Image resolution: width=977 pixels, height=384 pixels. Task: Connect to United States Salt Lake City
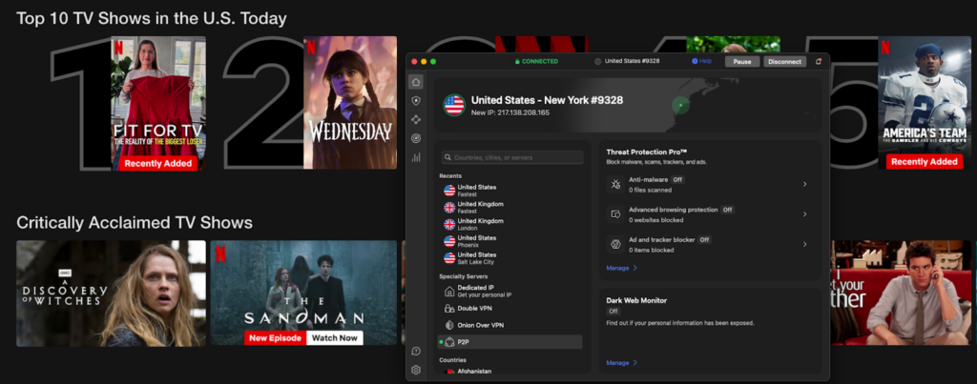(511, 258)
